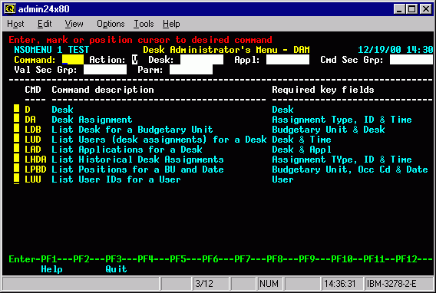Viewport: 436px width, 293px height.
Task: Mark the yellow selection box beside LUD command
Action: (x=17, y=139)
